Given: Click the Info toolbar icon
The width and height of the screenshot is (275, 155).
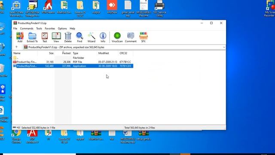Looking at the screenshot, I should pos(103,37).
